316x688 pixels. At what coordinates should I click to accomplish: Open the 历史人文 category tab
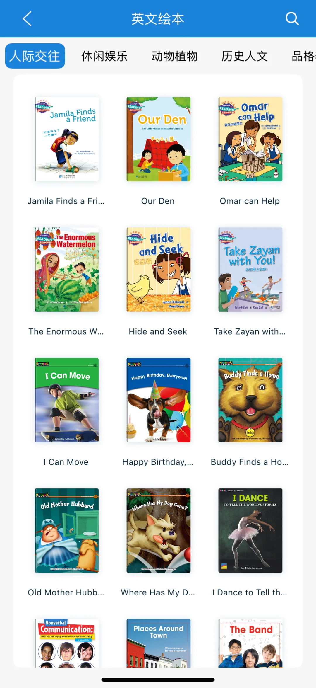(x=245, y=56)
